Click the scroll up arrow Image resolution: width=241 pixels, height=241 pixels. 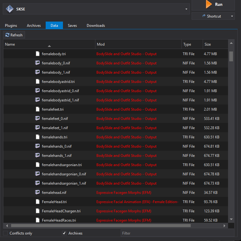pos(231,43)
